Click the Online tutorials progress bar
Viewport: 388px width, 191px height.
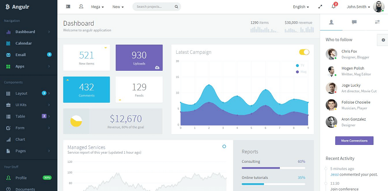[274, 184]
